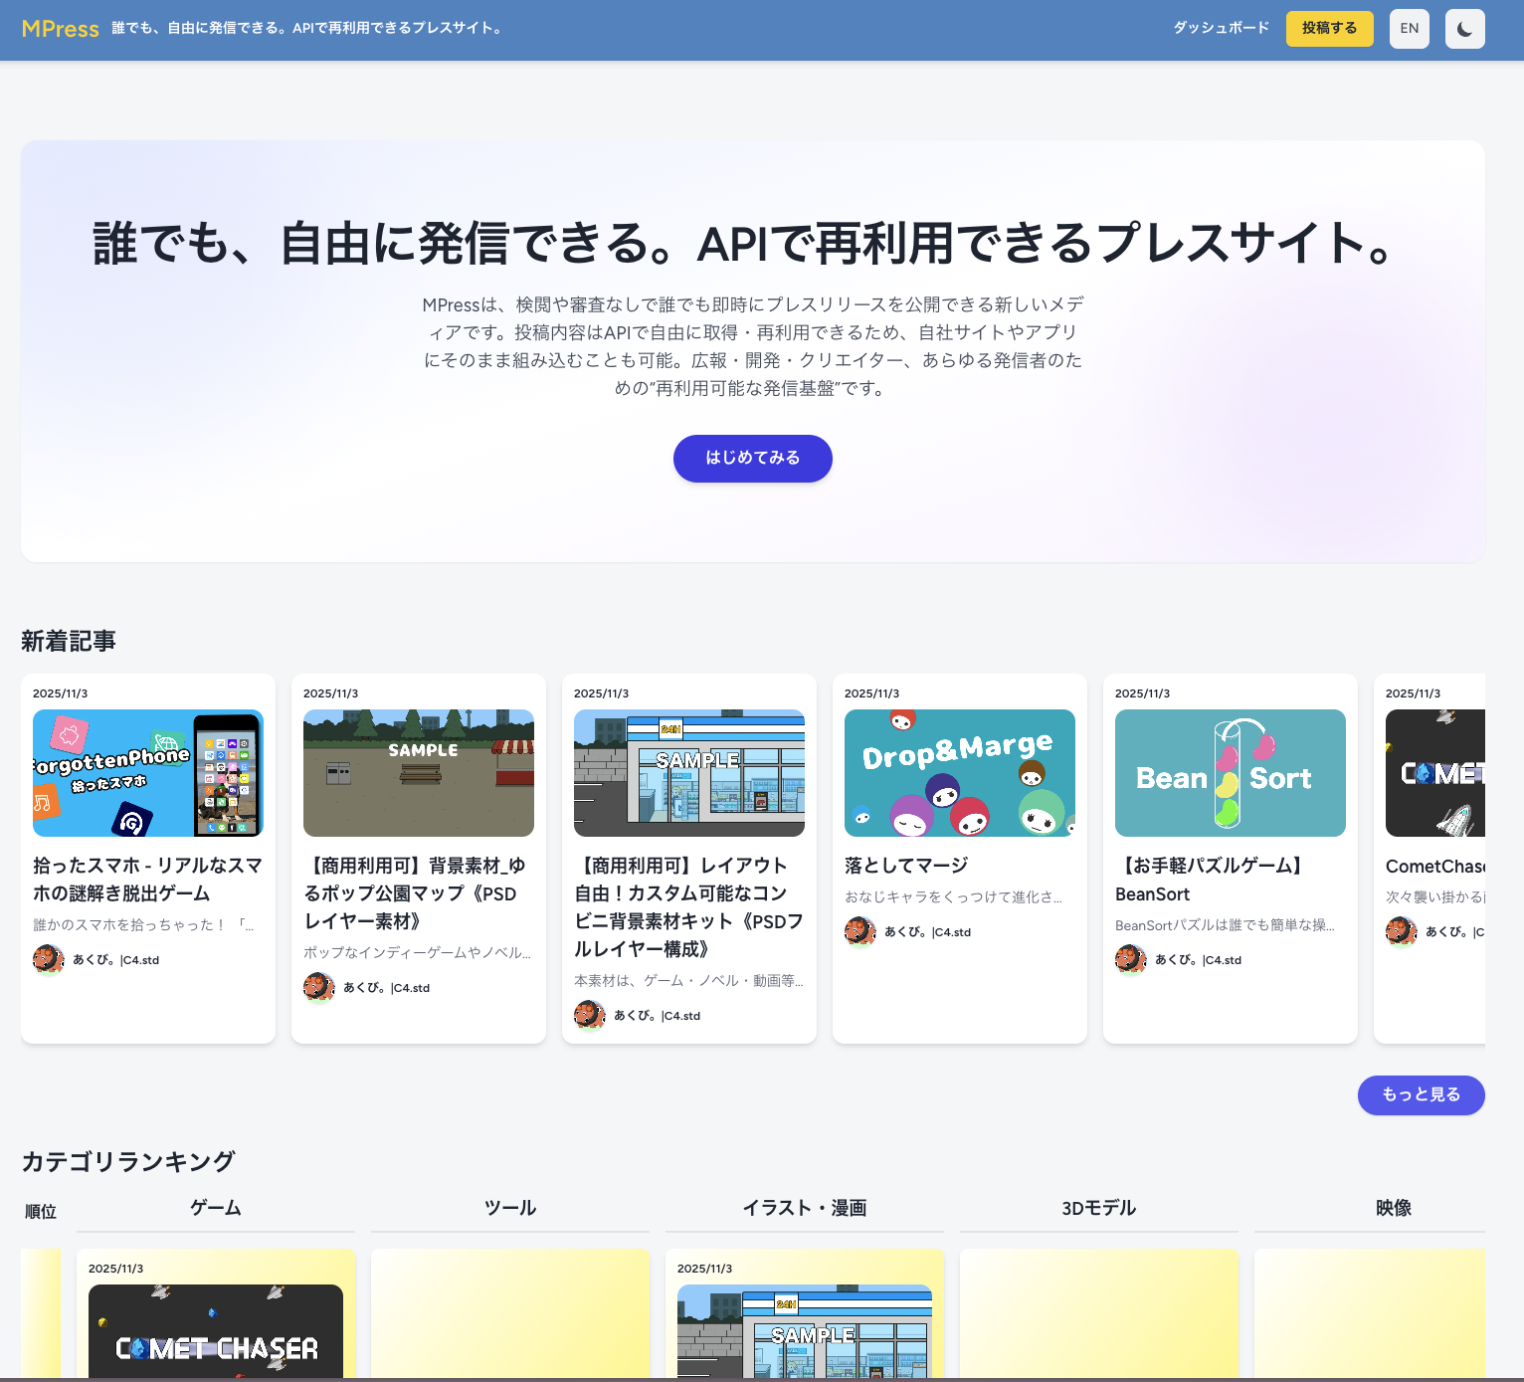Click あくび。's avatar on the BeanSort card

1130,958
